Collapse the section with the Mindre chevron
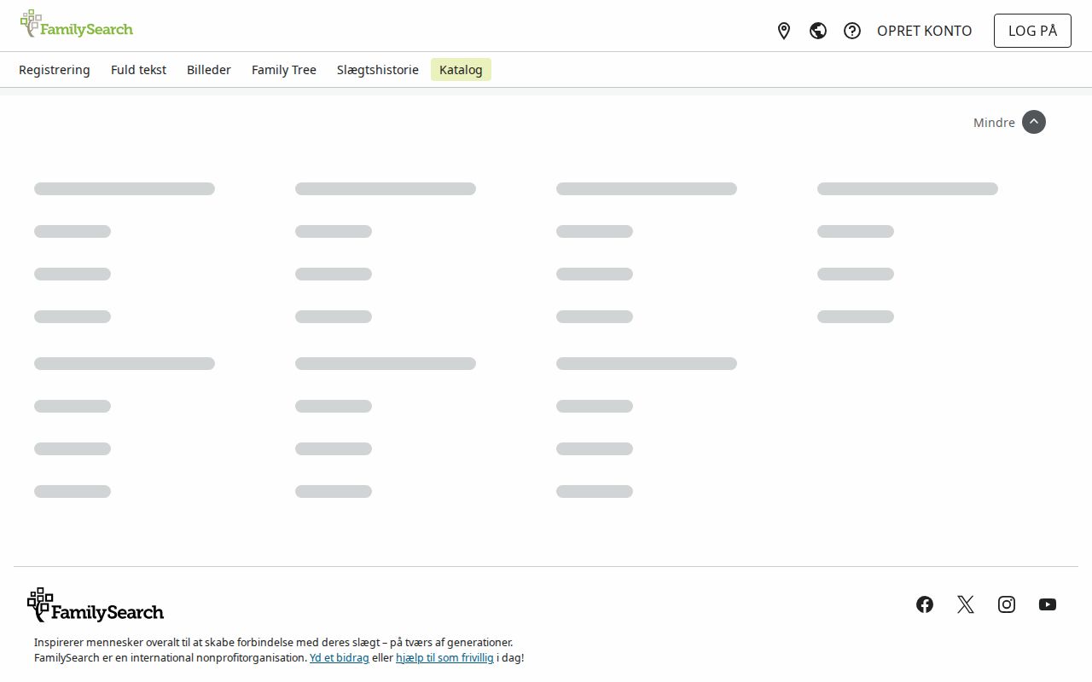 [1034, 122]
